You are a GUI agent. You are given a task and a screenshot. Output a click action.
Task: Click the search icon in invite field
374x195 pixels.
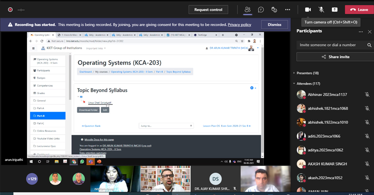click(x=369, y=45)
